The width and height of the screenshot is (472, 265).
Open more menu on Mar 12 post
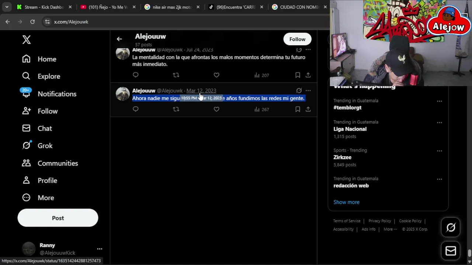(308, 91)
